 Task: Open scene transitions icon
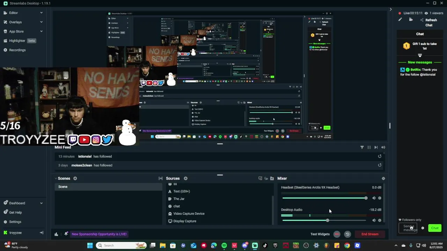click(161, 178)
